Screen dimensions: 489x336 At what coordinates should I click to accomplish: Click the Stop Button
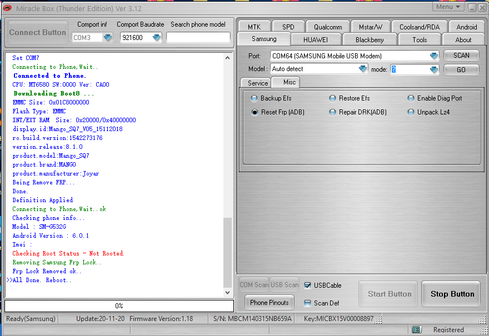tap(452, 294)
